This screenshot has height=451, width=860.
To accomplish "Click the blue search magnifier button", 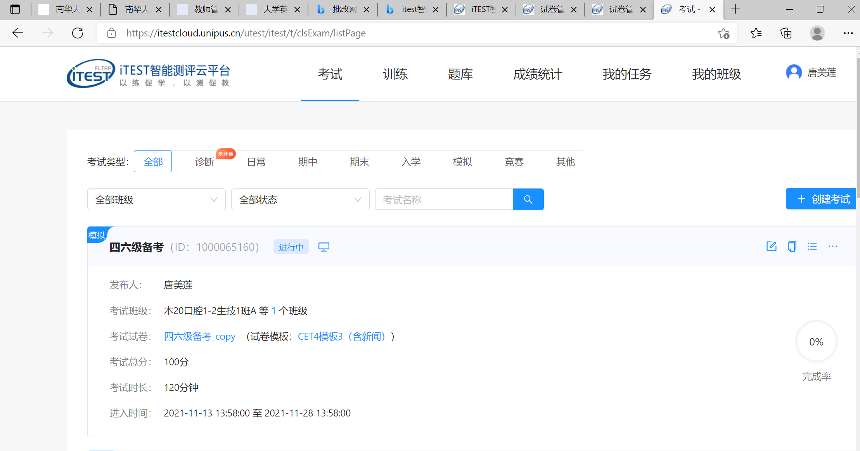I will point(528,199).
